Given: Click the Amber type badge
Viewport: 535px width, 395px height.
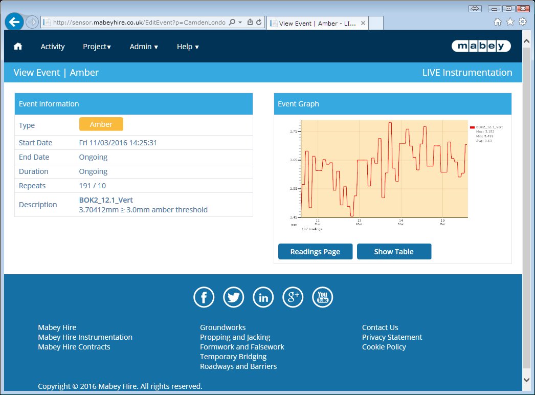Looking at the screenshot, I should [101, 124].
